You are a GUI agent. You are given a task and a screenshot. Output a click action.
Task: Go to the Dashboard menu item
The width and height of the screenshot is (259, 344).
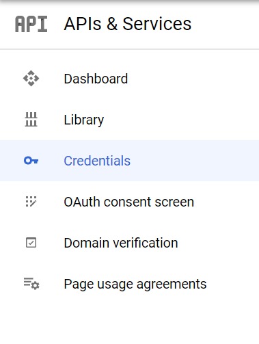pos(129,79)
